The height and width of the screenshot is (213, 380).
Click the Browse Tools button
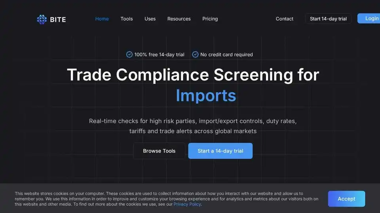tap(159, 151)
